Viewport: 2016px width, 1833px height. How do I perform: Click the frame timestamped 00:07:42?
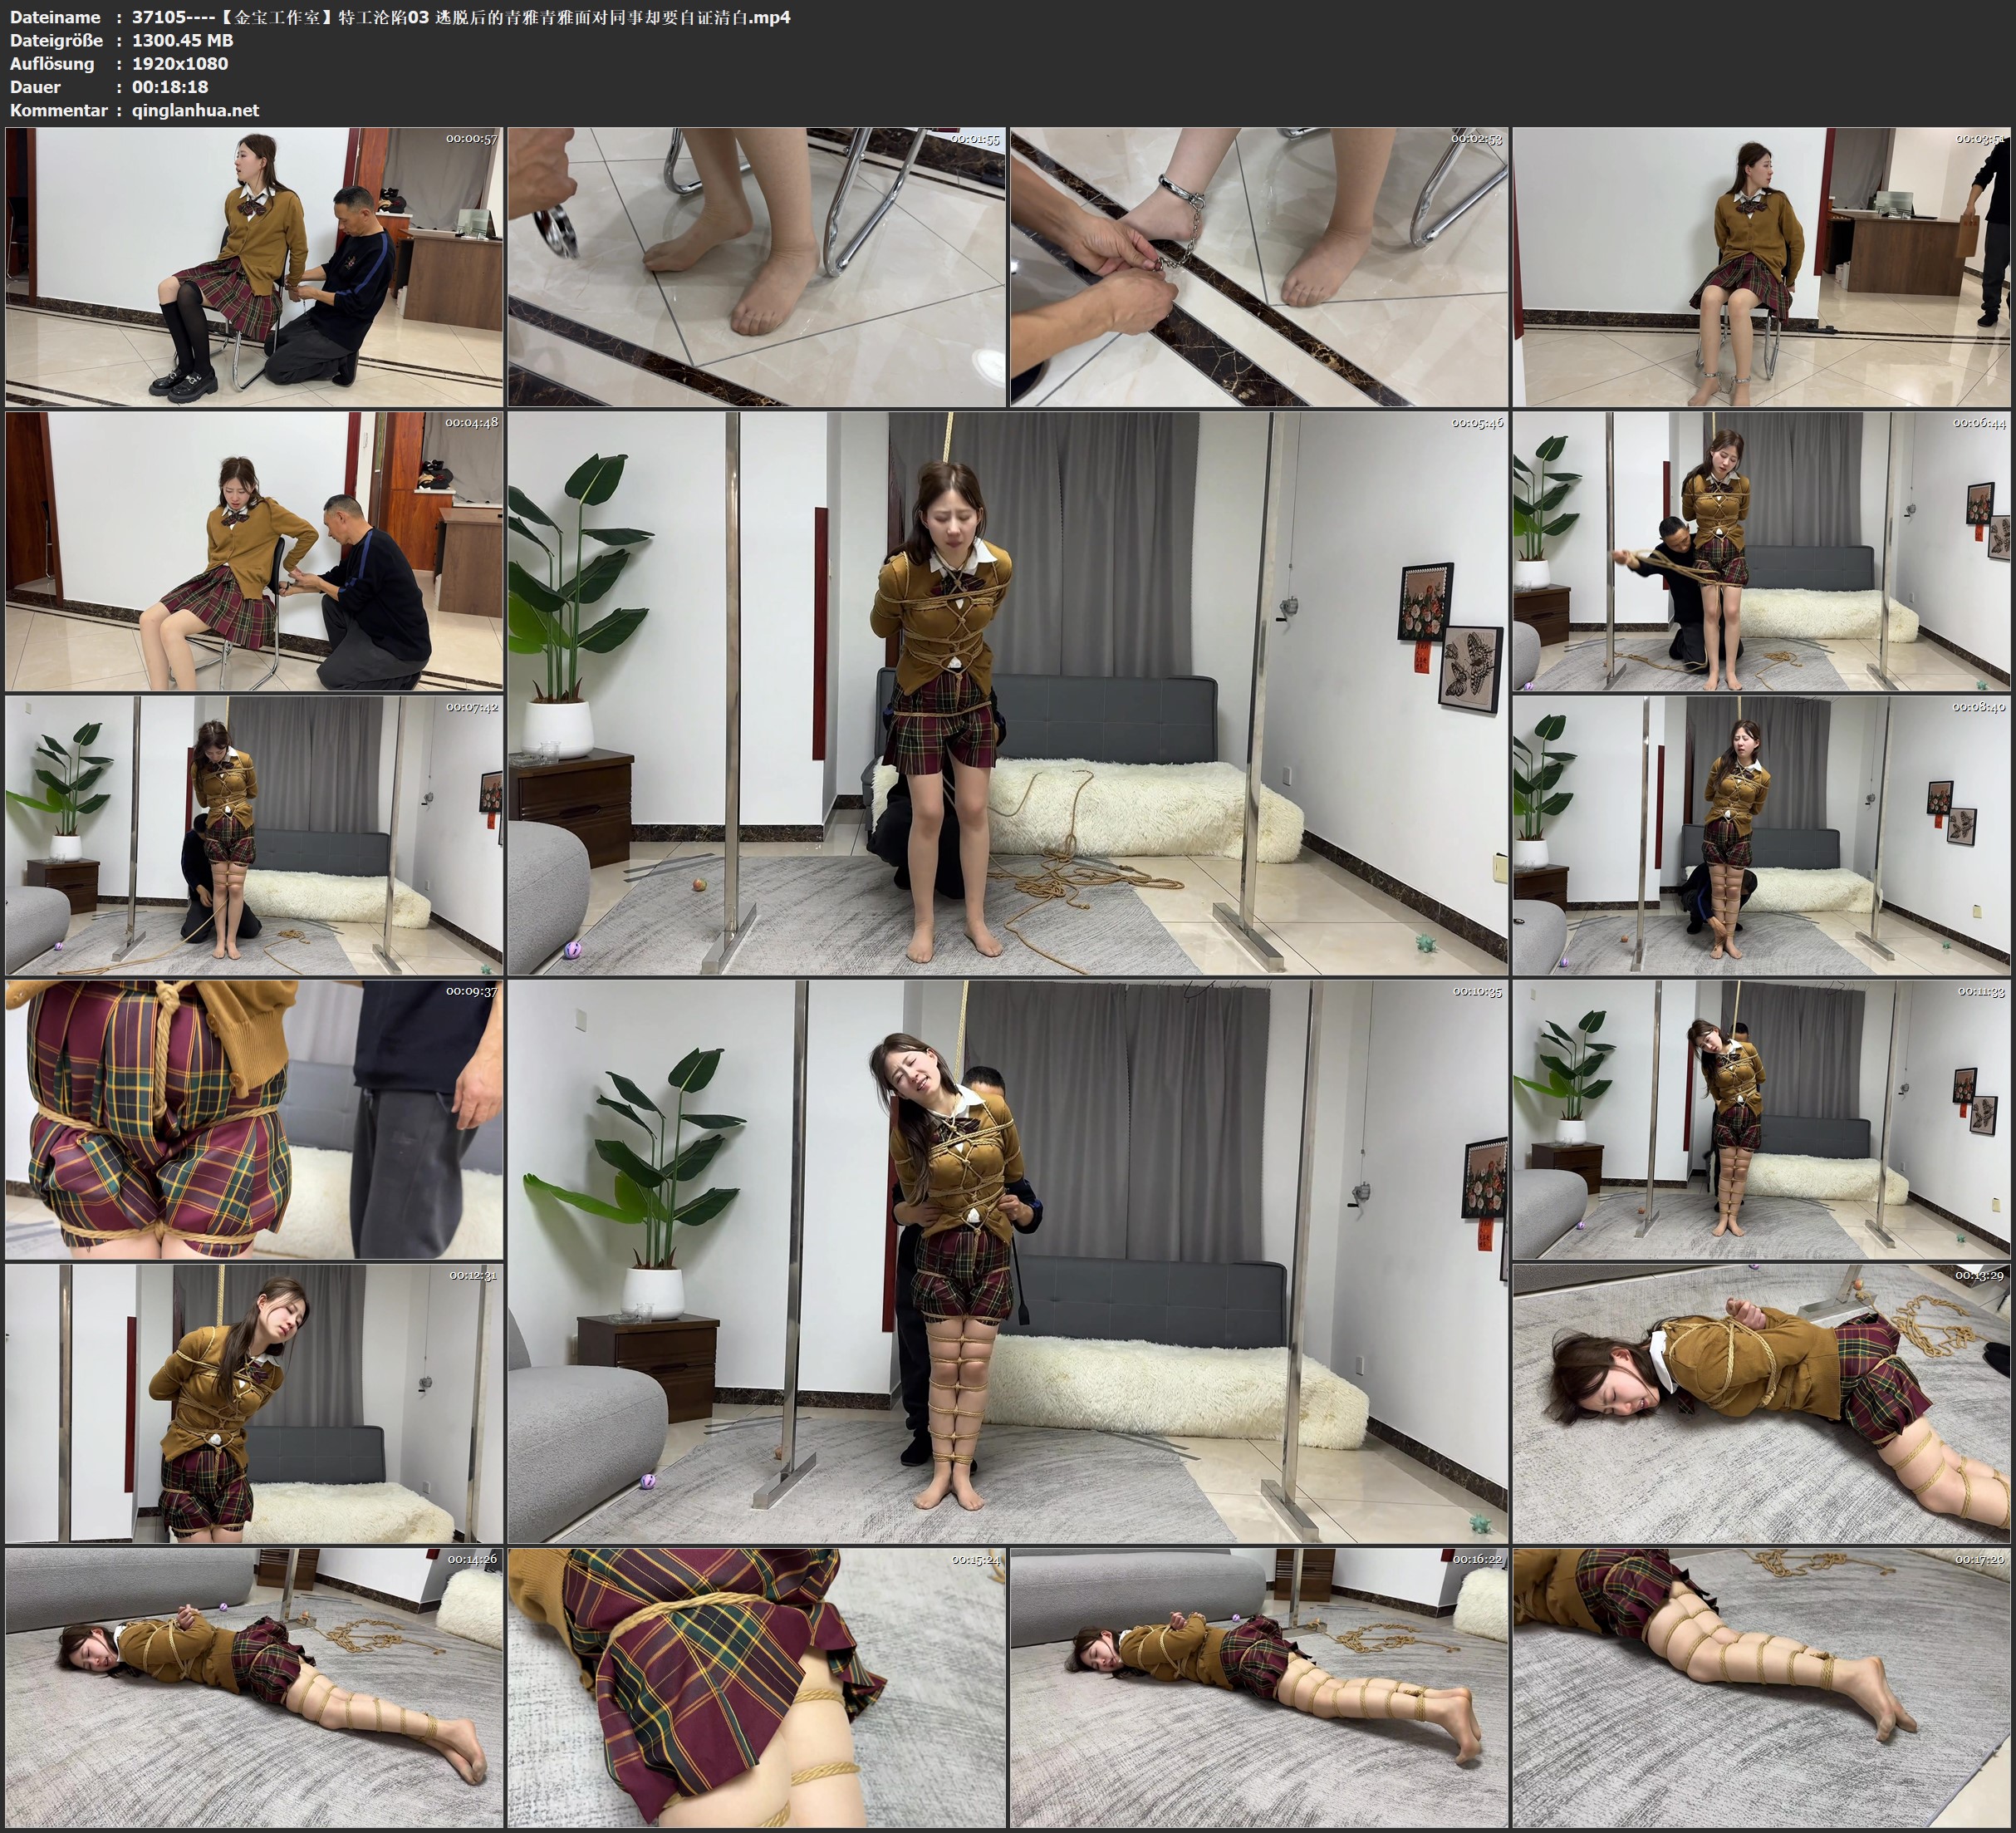(254, 834)
